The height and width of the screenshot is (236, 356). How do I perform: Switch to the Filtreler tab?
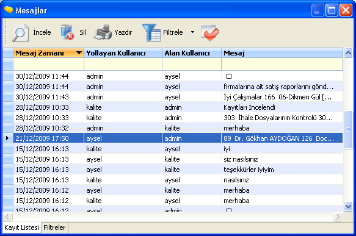click(x=54, y=227)
